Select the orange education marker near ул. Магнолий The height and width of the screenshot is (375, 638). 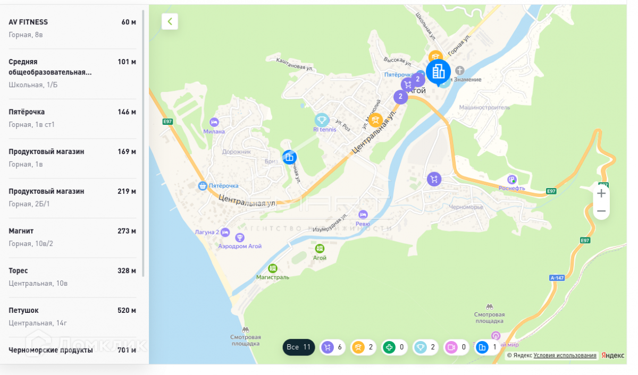coord(375,120)
